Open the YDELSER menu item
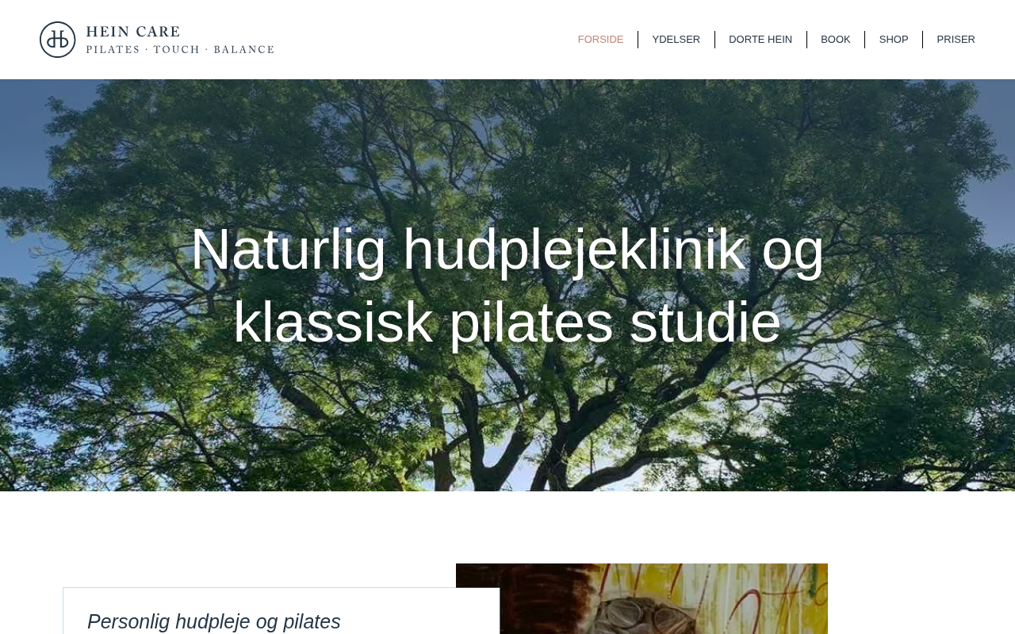1015x634 pixels. pos(676,40)
